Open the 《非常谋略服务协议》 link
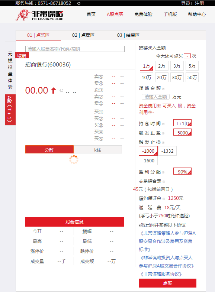Image resolution: width=215 pixels, height=292 pixels. coord(160,274)
